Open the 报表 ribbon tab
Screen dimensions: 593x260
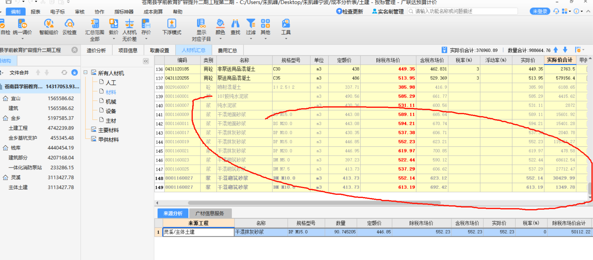click(x=35, y=12)
